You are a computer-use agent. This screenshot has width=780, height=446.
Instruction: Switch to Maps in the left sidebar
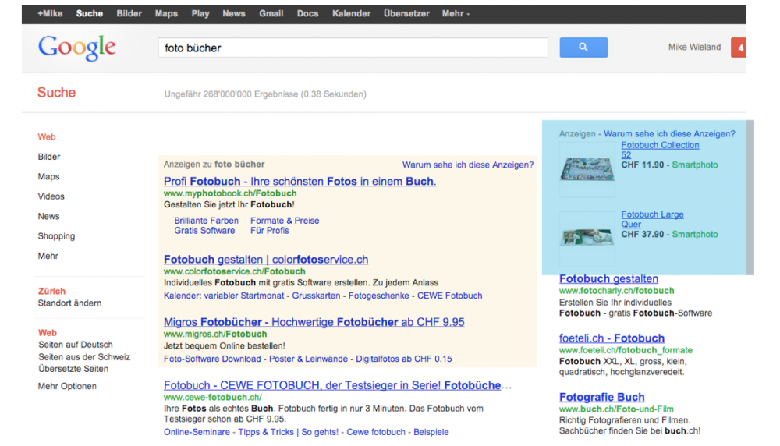(x=48, y=176)
